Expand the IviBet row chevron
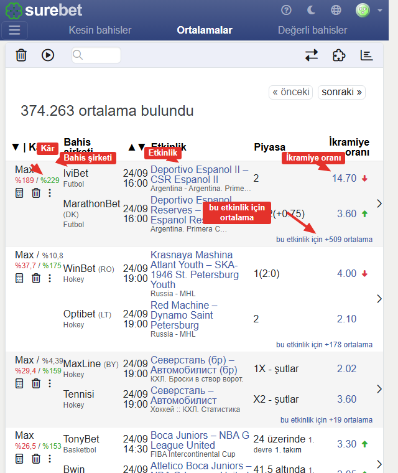The width and height of the screenshot is (398, 473). (x=379, y=204)
